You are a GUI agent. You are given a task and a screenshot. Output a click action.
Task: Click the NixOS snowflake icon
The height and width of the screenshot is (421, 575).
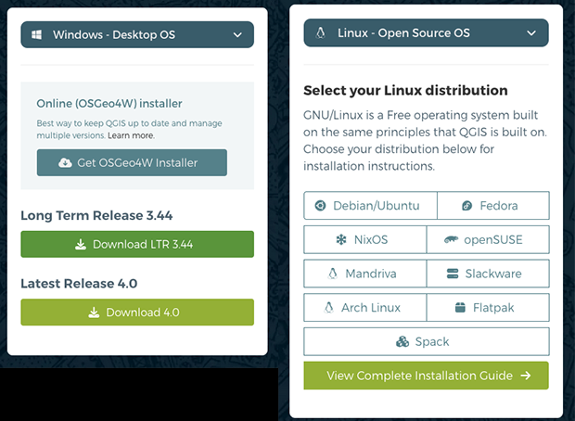point(340,240)
